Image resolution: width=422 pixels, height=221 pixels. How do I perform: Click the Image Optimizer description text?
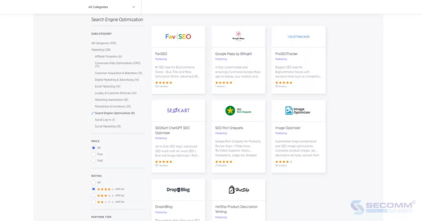[x=298, y=148]
